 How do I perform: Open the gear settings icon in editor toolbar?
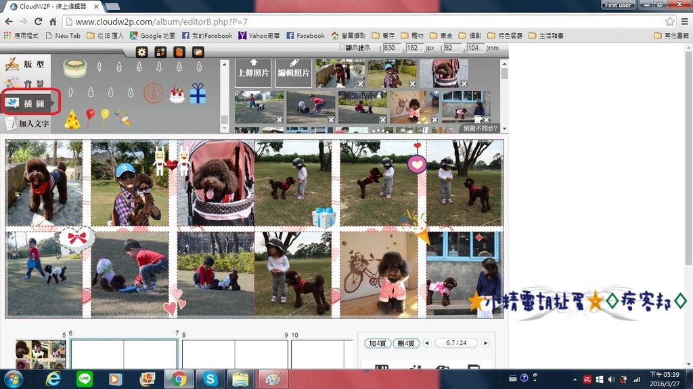141,52
